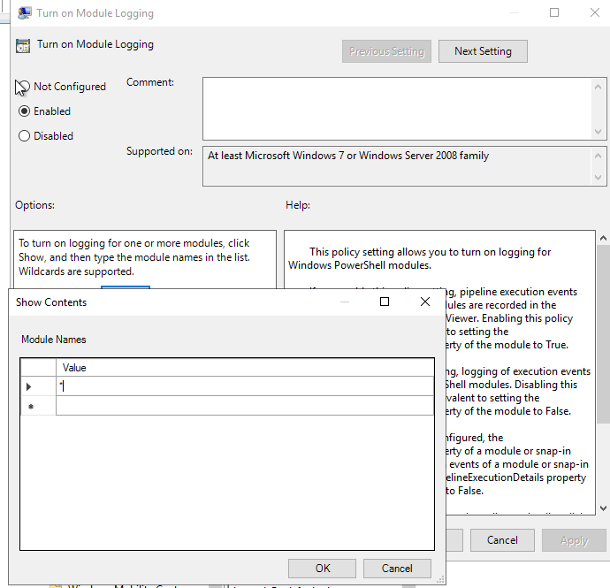Click the policy setting icon beside heading
This screenshot has width=610, height=588.
(x=23, y=46)
